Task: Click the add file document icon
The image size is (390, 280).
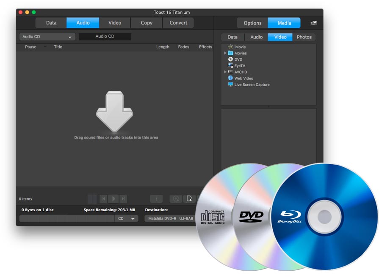Action: pyautogui.click(x=189, y=198)
